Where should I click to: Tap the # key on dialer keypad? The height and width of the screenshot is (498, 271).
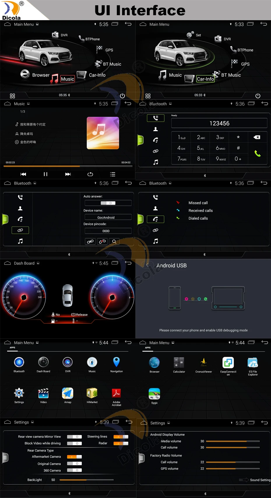(238, 148)
